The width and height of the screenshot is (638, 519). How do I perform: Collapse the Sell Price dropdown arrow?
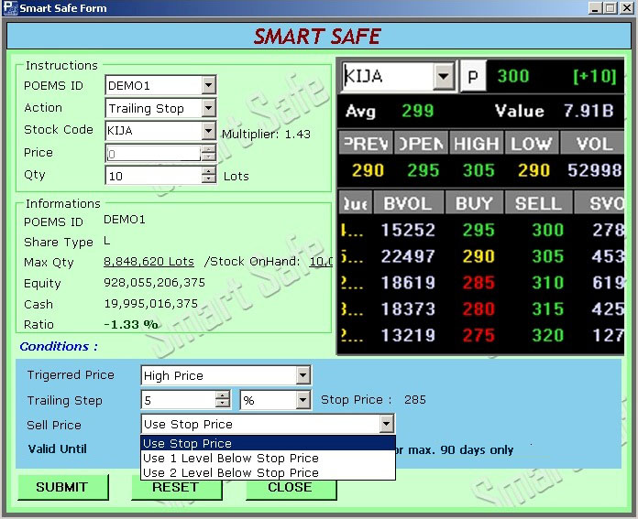[387, 424]
